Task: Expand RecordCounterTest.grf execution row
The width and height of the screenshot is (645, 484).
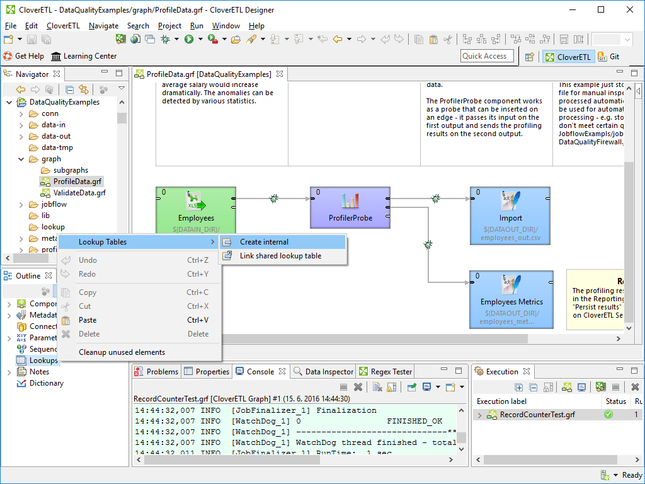Action: point(480,415)
